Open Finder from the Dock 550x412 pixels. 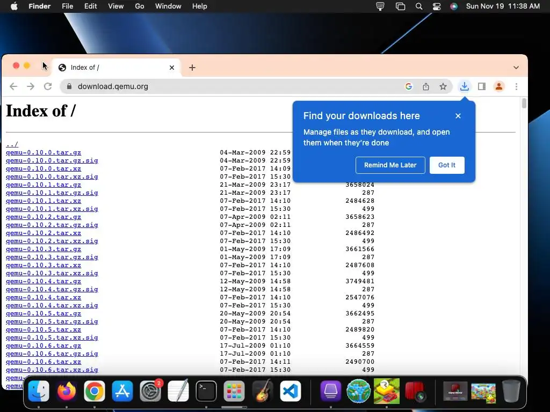coord(39,391)
